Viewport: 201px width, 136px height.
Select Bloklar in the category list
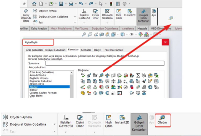point(33,90)
